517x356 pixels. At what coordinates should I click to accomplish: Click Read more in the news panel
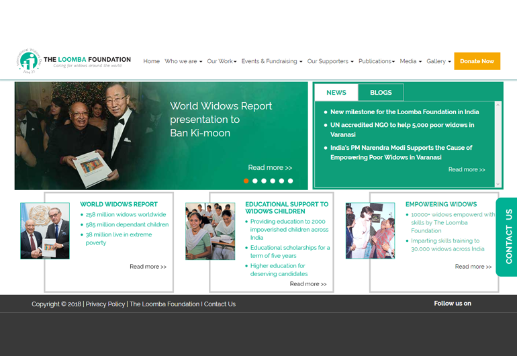point(467,169)
